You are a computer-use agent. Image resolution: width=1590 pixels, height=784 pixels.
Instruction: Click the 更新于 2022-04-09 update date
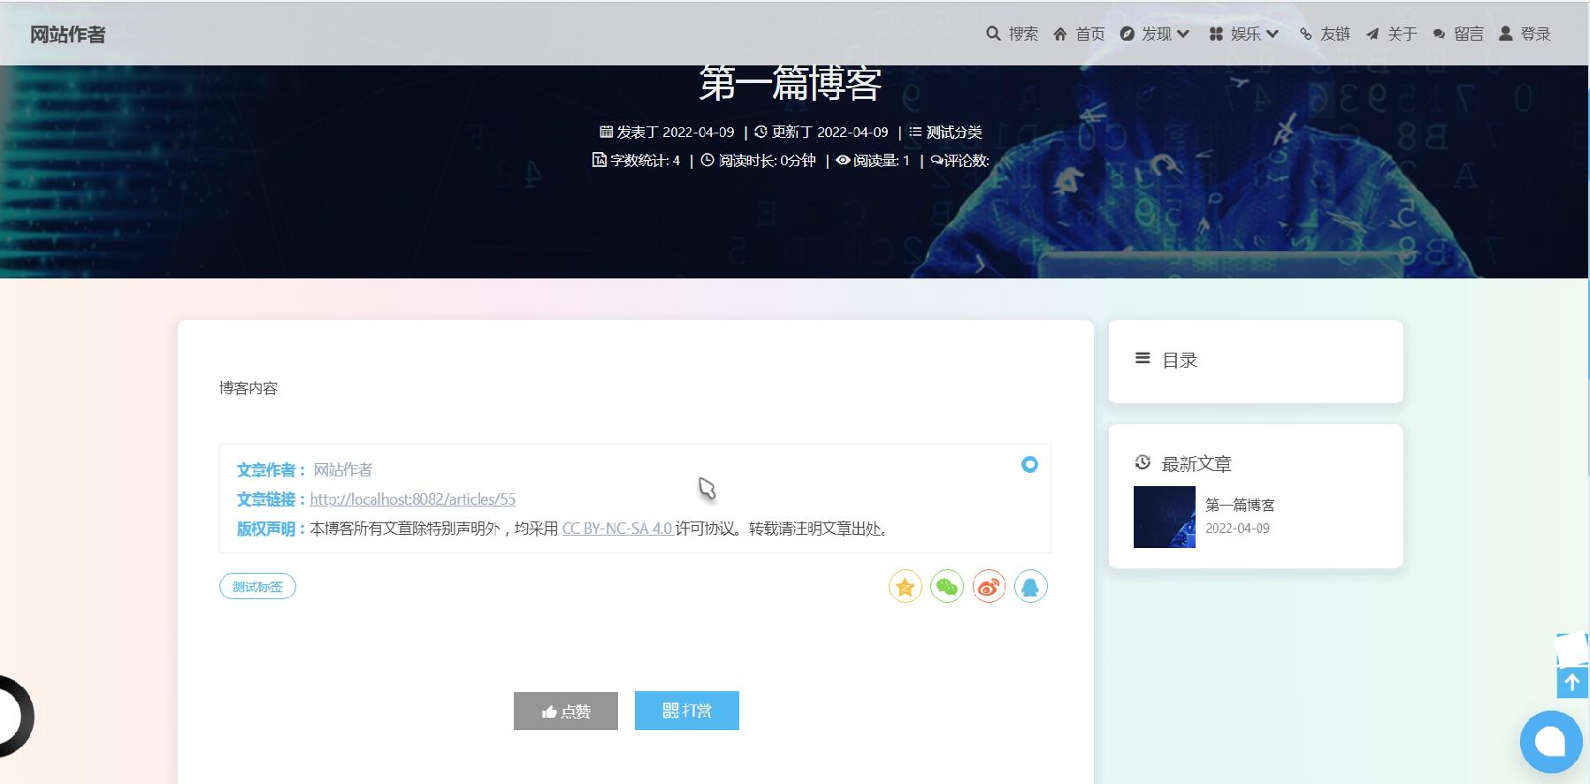822,132
